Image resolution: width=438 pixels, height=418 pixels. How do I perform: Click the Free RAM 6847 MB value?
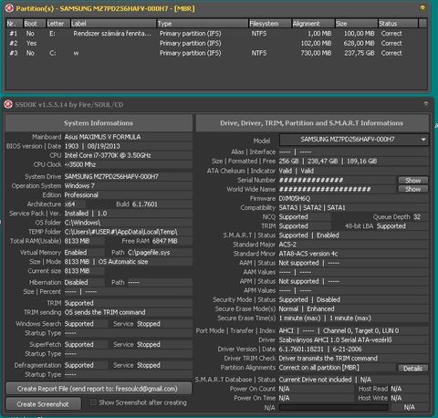click(165, 241)
